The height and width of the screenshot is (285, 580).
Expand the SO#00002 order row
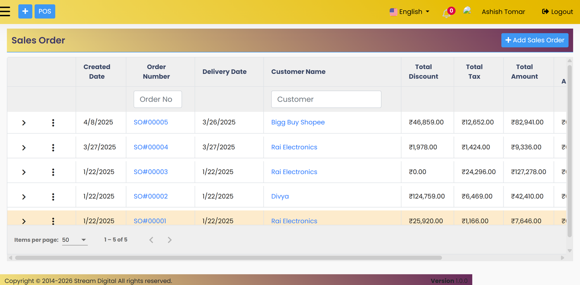pyautogui.click(x=24, y=197)
